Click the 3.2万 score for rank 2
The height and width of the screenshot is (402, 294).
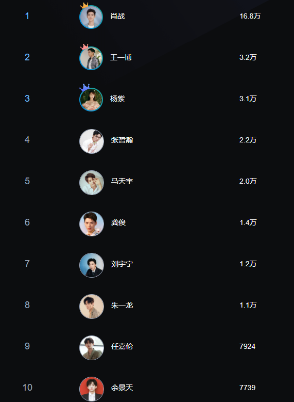248,57
